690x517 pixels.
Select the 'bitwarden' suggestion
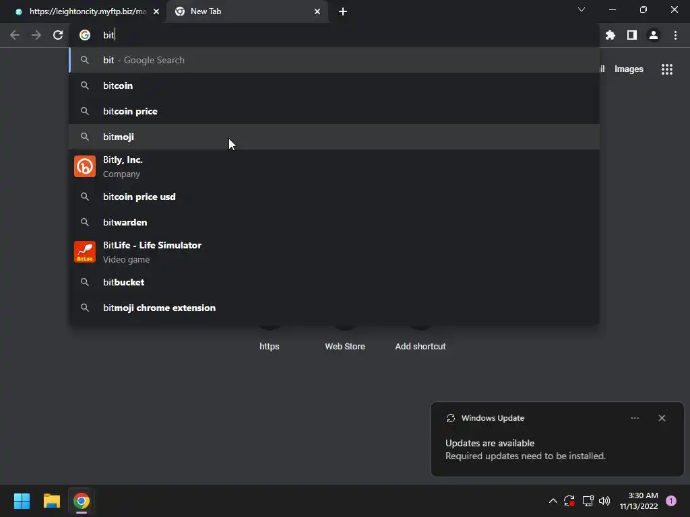coord(334,222)
